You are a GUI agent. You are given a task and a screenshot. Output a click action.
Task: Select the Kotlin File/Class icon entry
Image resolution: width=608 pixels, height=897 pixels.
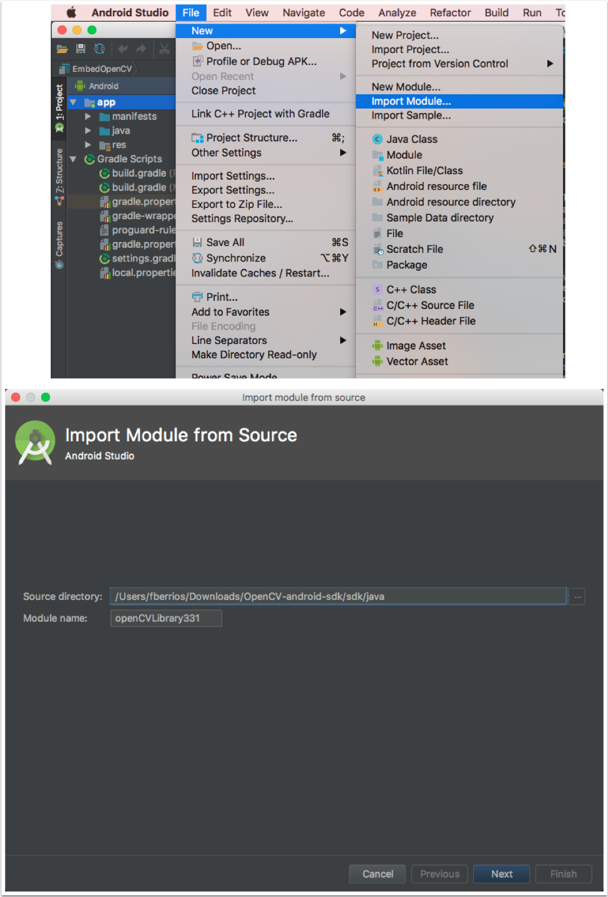(378, 170)
